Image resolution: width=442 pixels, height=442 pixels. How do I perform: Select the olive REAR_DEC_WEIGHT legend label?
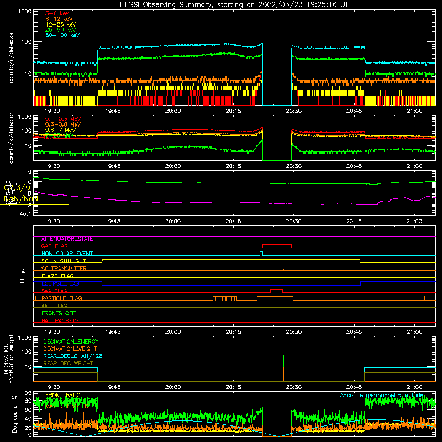(68, 364)
